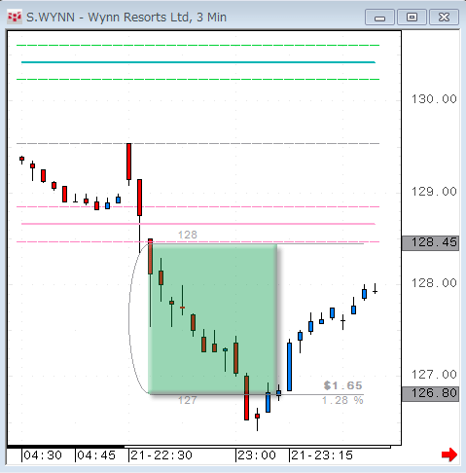Click the 21-23:15 time axis marker

[x=321, y=455]
